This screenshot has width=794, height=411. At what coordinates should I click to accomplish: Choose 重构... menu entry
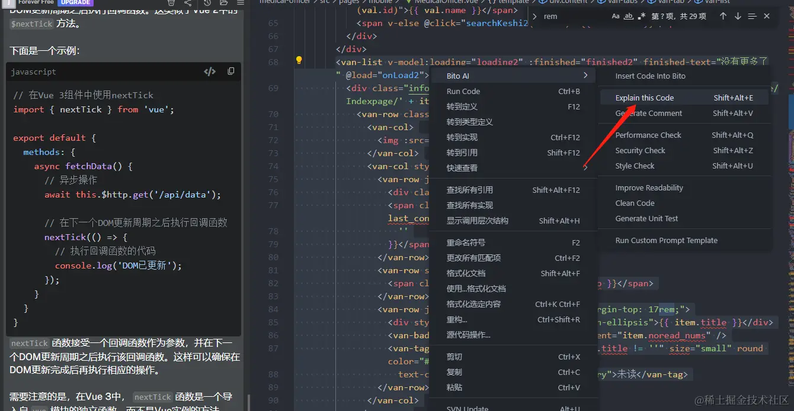tap(513, 319)
